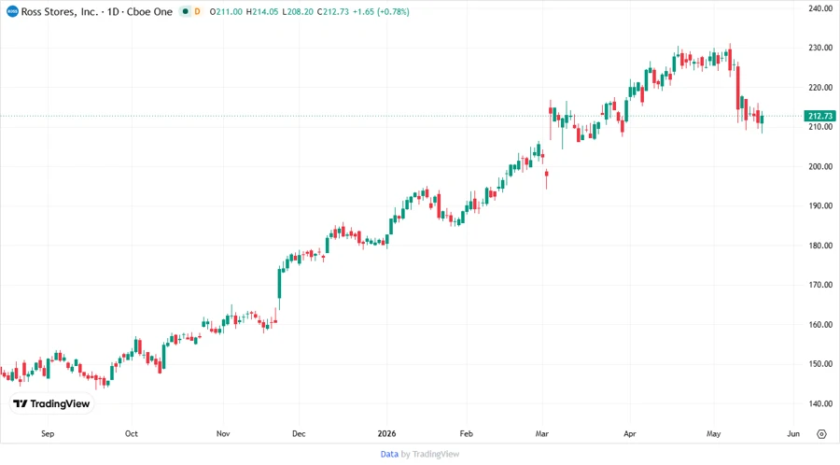840x465 pixels.
Task: Click the high value H214.05
Action: (x=262, y=11)
